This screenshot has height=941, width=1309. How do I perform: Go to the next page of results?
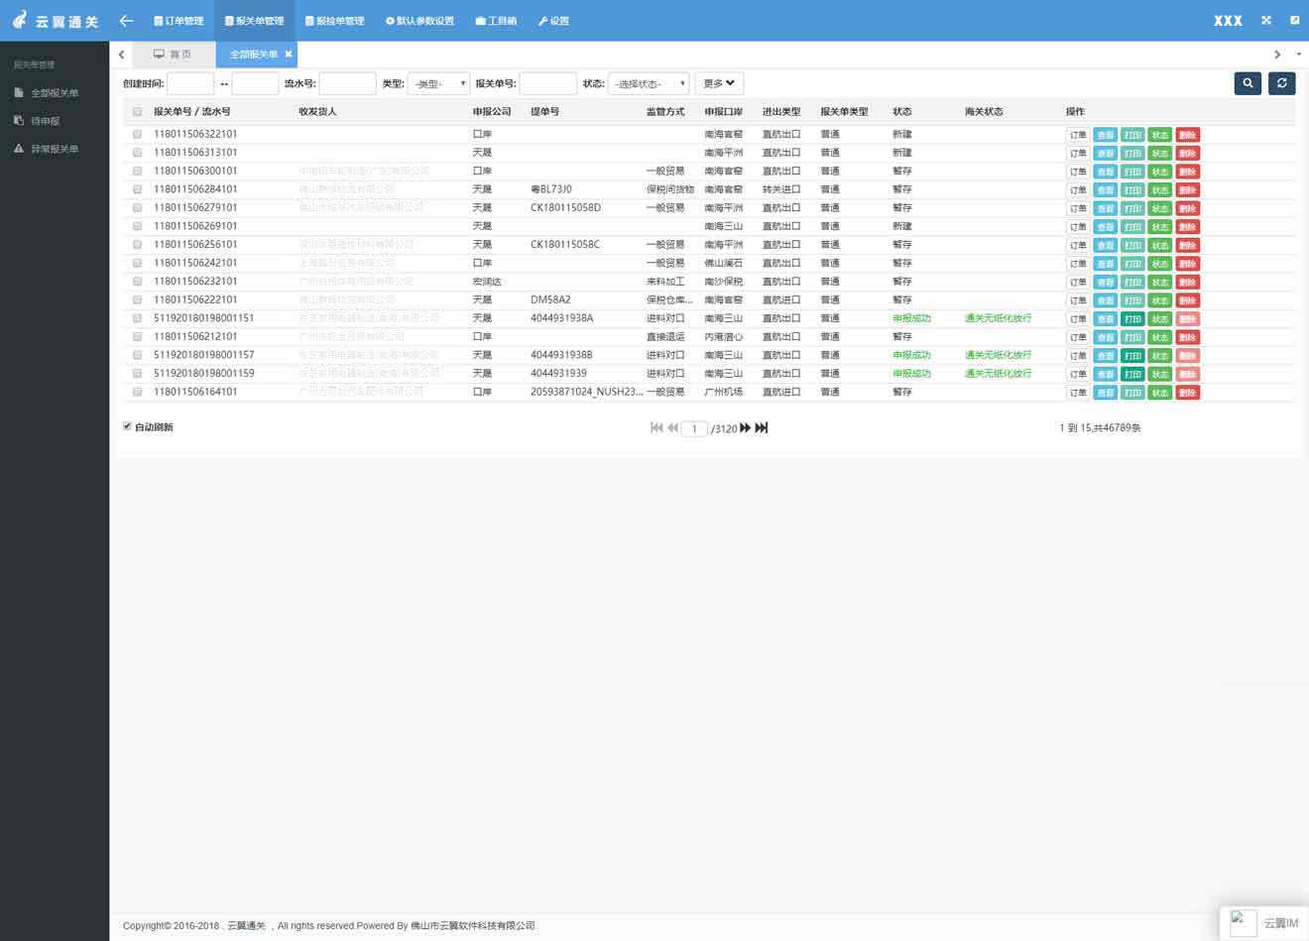(x=746, y=428)
